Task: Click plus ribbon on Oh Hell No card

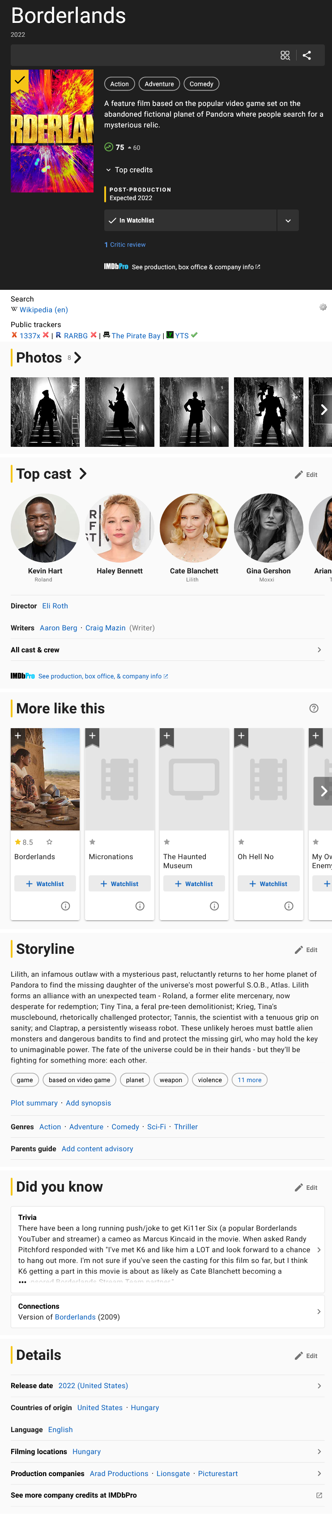Action: [x=241, y=737]
